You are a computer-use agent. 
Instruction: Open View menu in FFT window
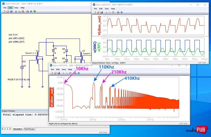pos(64,70)
